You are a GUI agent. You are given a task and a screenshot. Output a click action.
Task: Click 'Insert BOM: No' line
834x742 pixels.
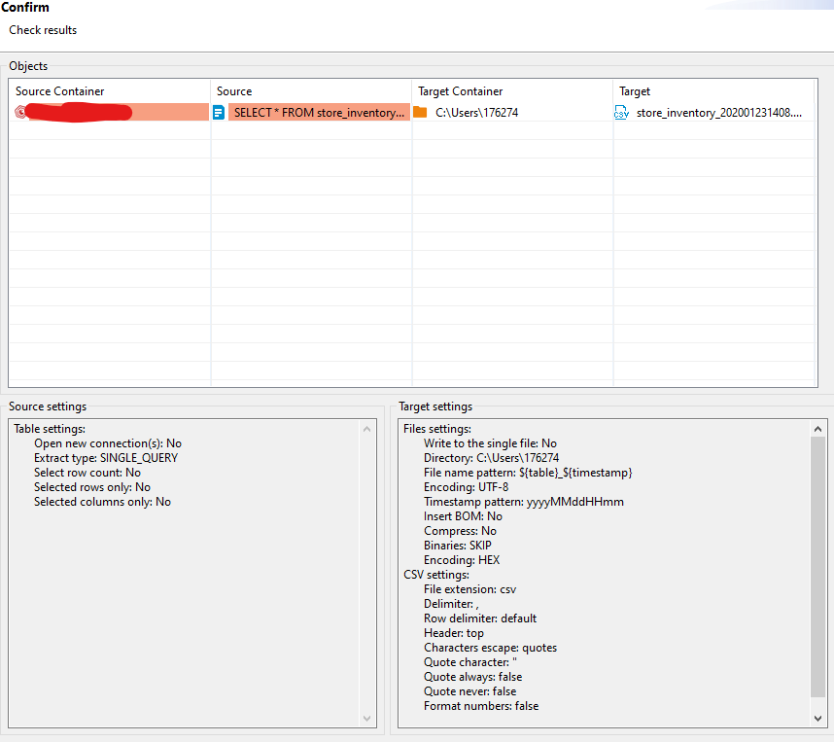(x=463, y=516)
